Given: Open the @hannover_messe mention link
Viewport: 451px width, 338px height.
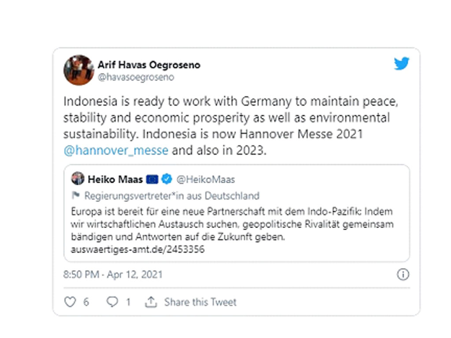Looking at the screenshot, I should 116,150.
